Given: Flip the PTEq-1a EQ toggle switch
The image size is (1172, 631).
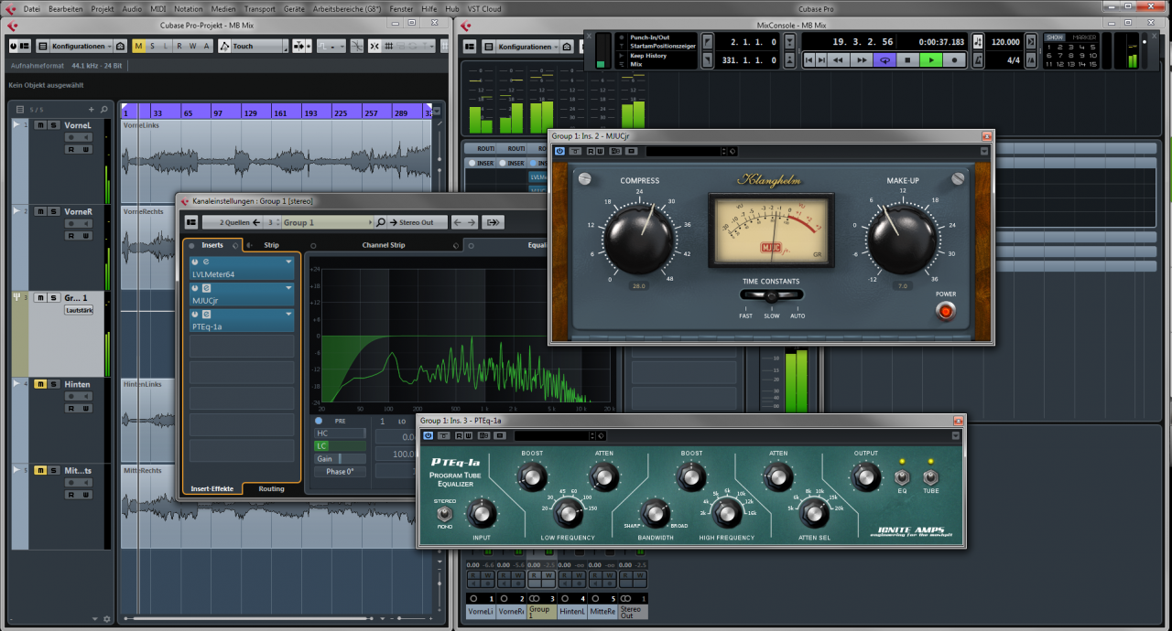Looking at the screenshot, I should (901, 477).
